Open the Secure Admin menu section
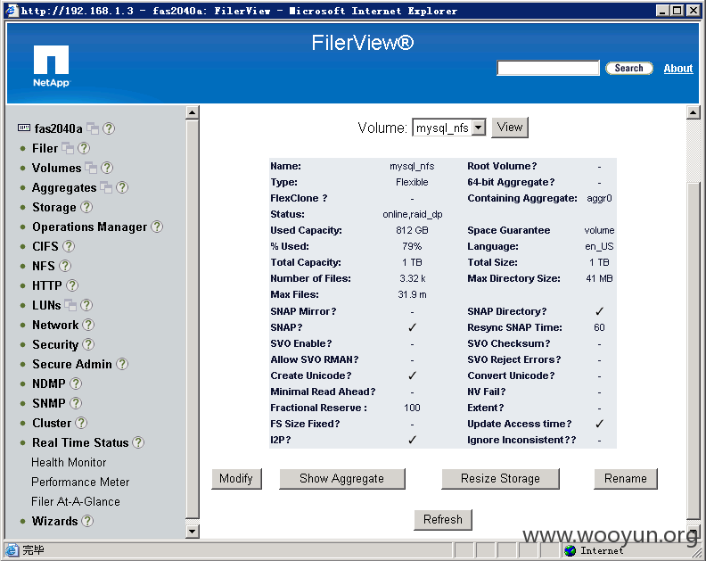The width and height of the screenshot is (706, 561). (72, 364)
